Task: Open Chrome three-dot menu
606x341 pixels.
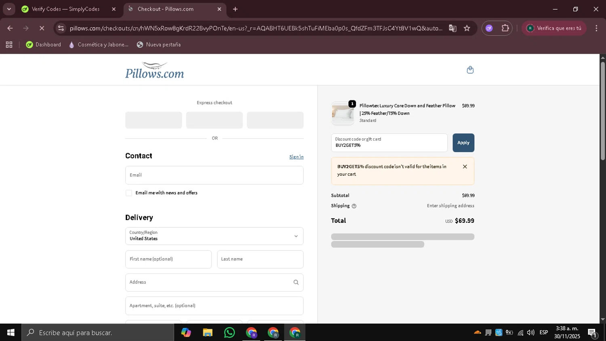Action: 596,28
